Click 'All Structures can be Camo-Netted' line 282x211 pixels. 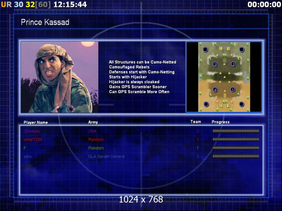[142, 62]
